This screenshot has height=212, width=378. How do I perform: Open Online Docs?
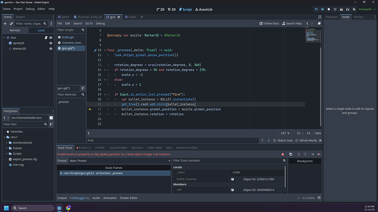[269, 24]
